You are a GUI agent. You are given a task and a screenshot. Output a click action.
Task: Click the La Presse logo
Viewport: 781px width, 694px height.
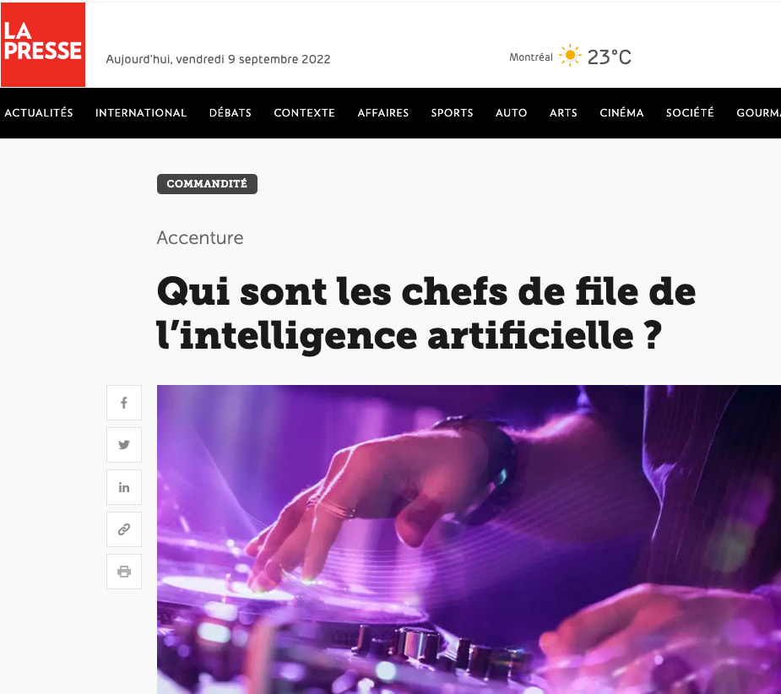[43, 45]
